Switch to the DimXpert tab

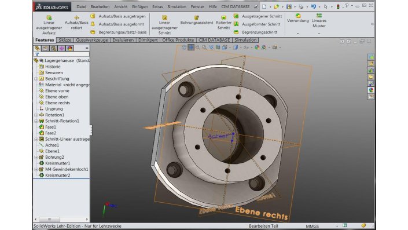click(148, 40)
